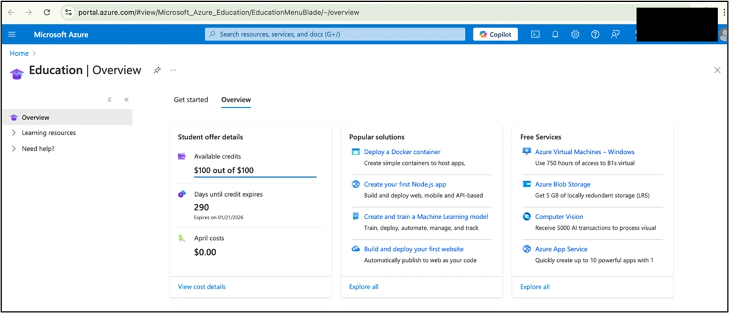Open the feedback icon in the header
This screenshot has width=729, height=313.
point(615,34)
